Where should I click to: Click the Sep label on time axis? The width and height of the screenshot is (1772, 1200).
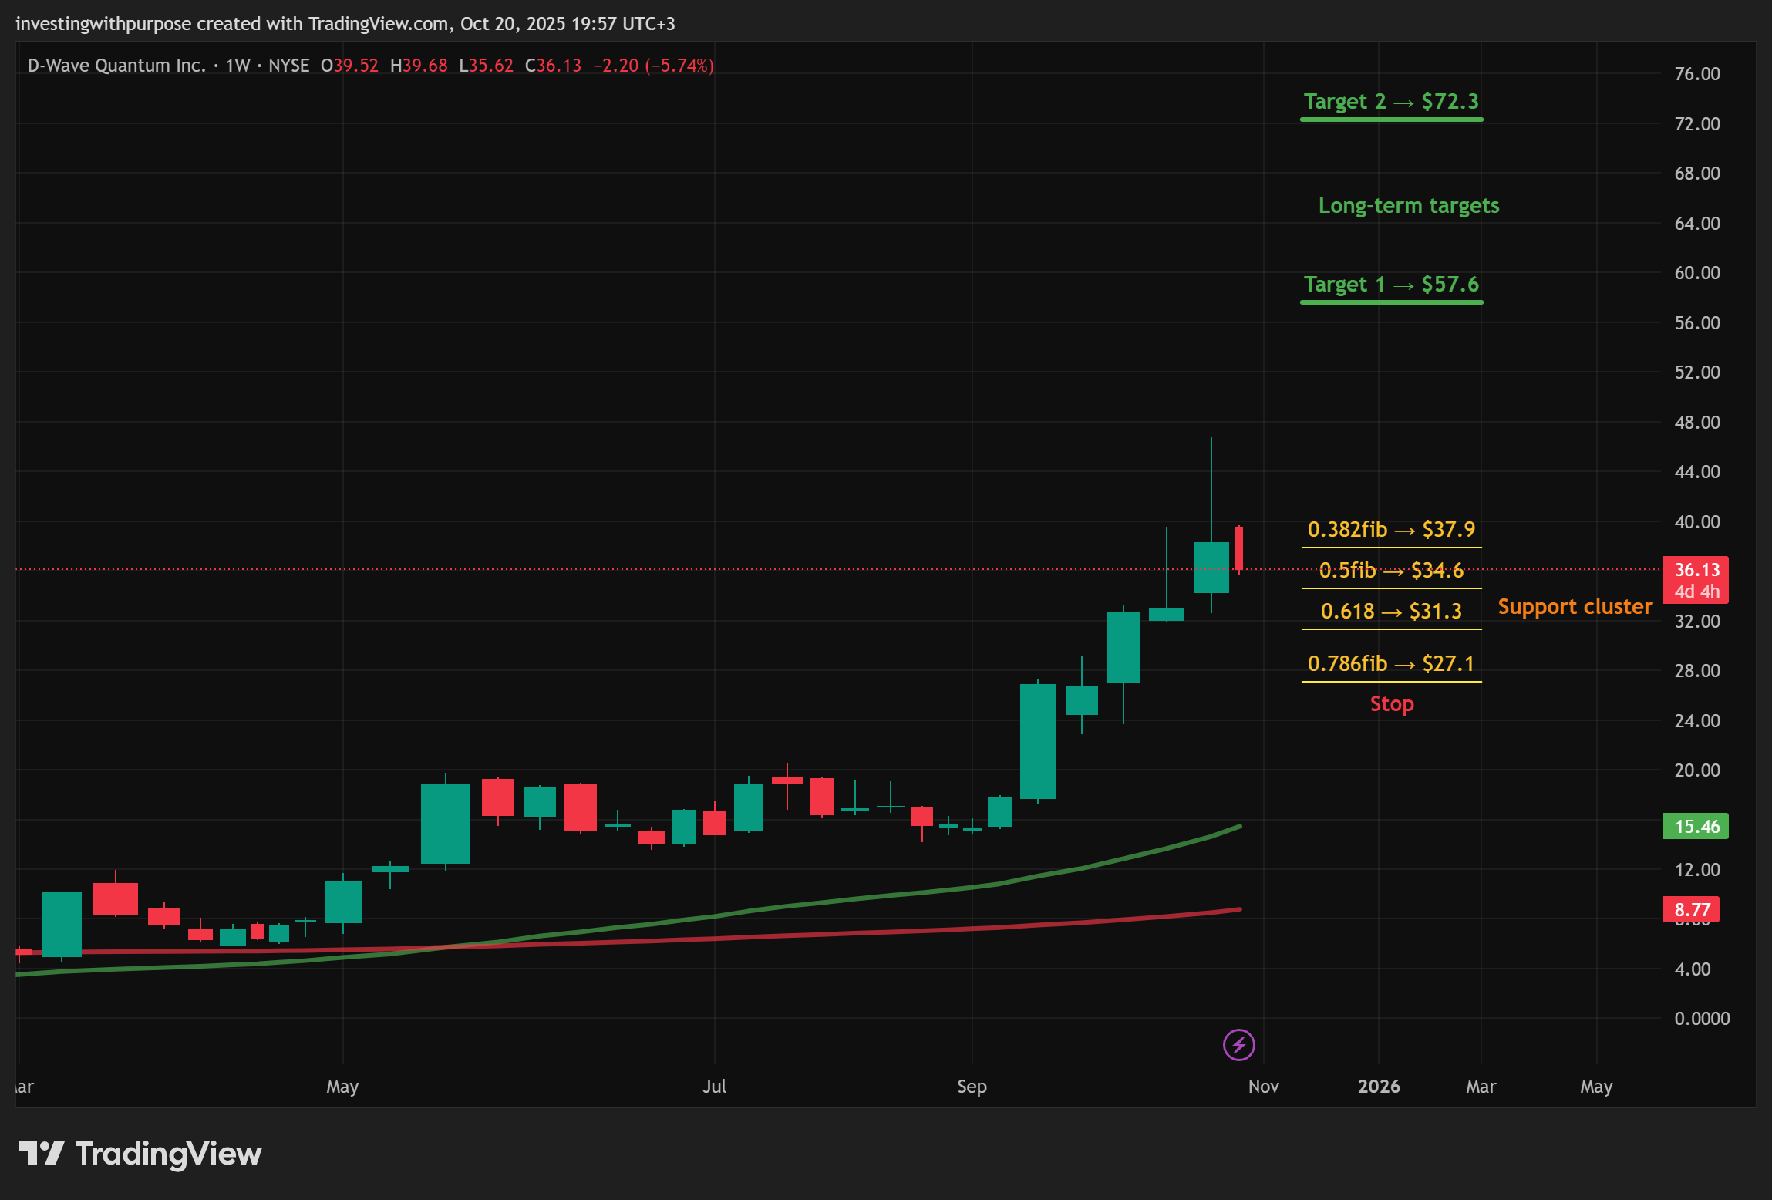click(972, 1087)
